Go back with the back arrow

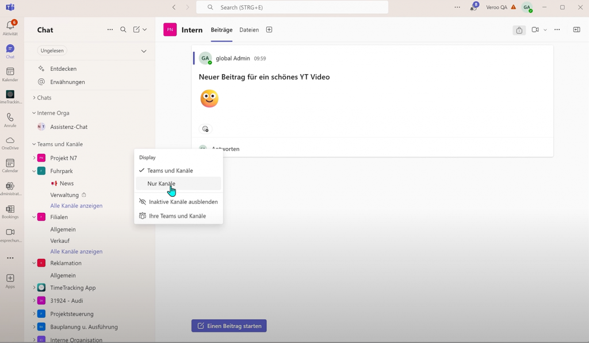pyautogui.click(x=174, y=7)
